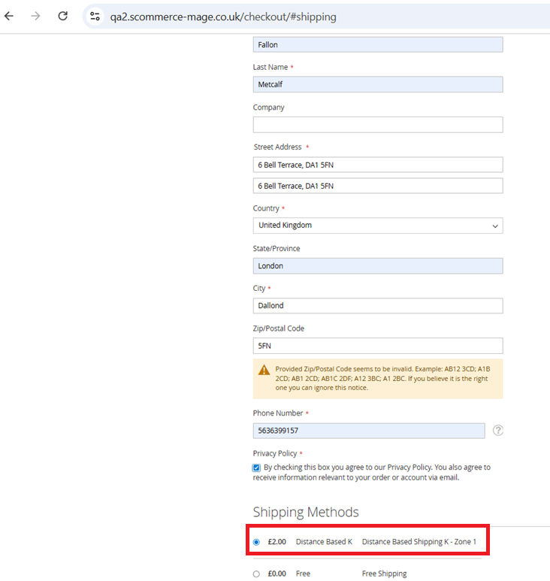Click the Last Name field
Screen dimensions: 550x581
(x=377, y=85)
